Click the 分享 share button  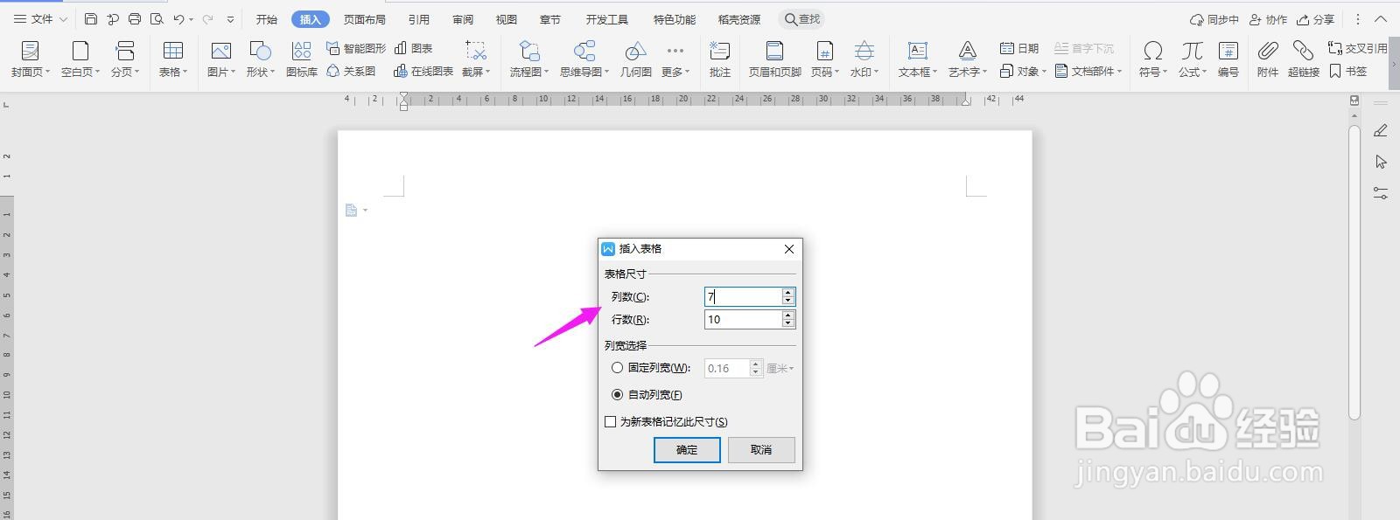coord(1316,19)
